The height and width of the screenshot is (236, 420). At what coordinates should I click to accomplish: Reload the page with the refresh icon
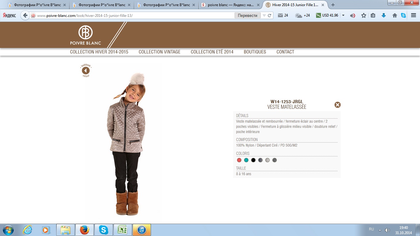click(270, 15)
